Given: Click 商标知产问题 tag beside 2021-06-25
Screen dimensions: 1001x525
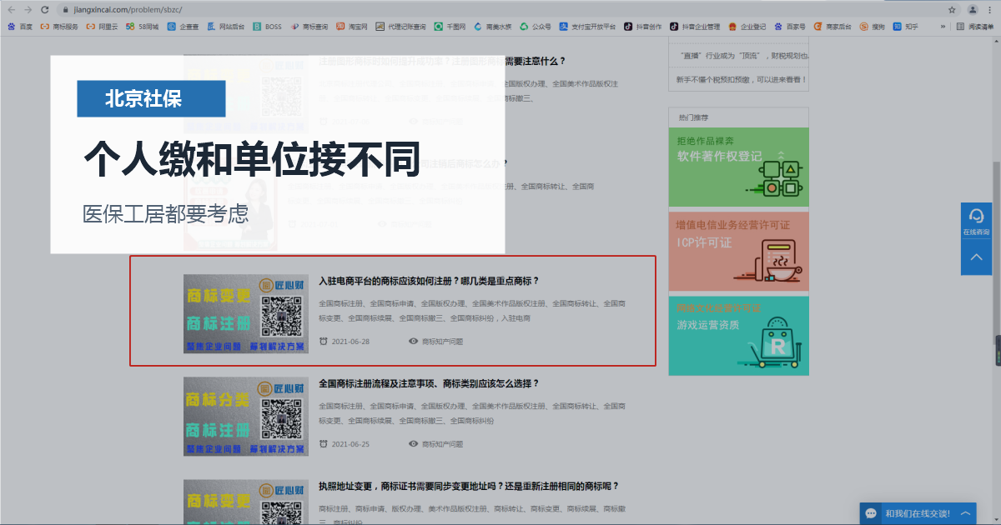Looking at the screenshot, I should coord(442,444).
